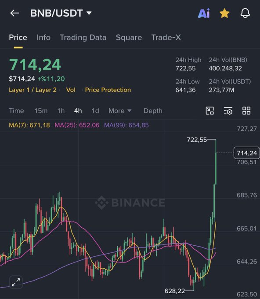The image size is (260, 299).
Task: Open Price Protection info link
Action: tap(108, 90)
